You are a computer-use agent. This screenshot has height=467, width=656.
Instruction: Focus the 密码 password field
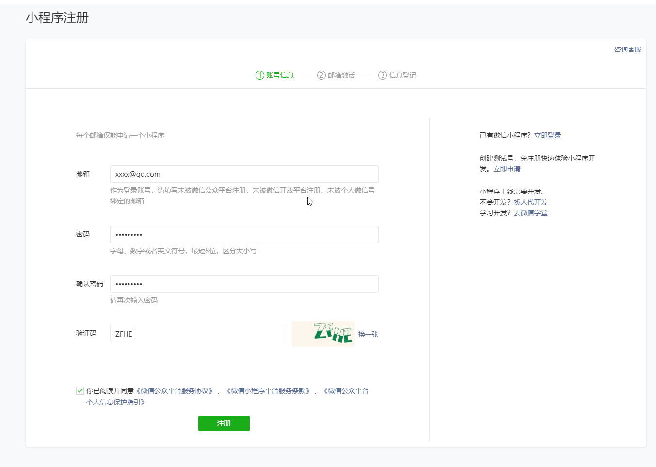click(244, 235)
